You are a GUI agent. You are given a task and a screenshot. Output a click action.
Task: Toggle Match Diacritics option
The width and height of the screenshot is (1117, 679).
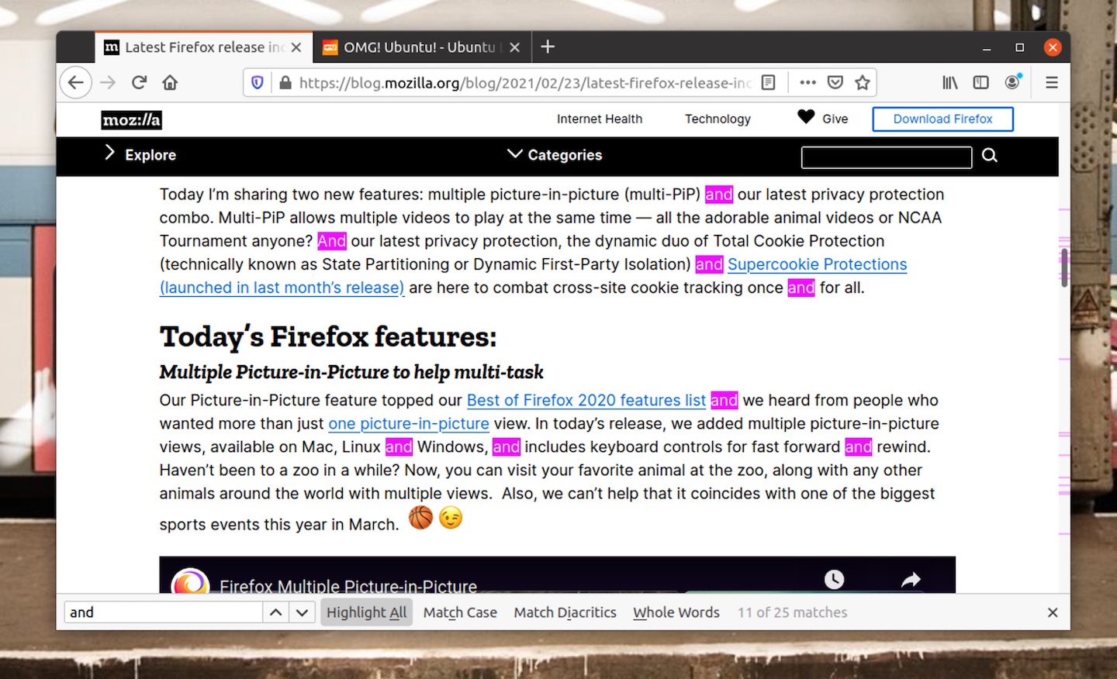(x=565, y=612)
